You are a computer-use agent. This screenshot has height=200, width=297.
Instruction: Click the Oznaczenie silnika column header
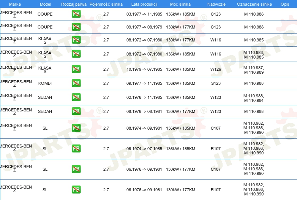pos(254,4)
